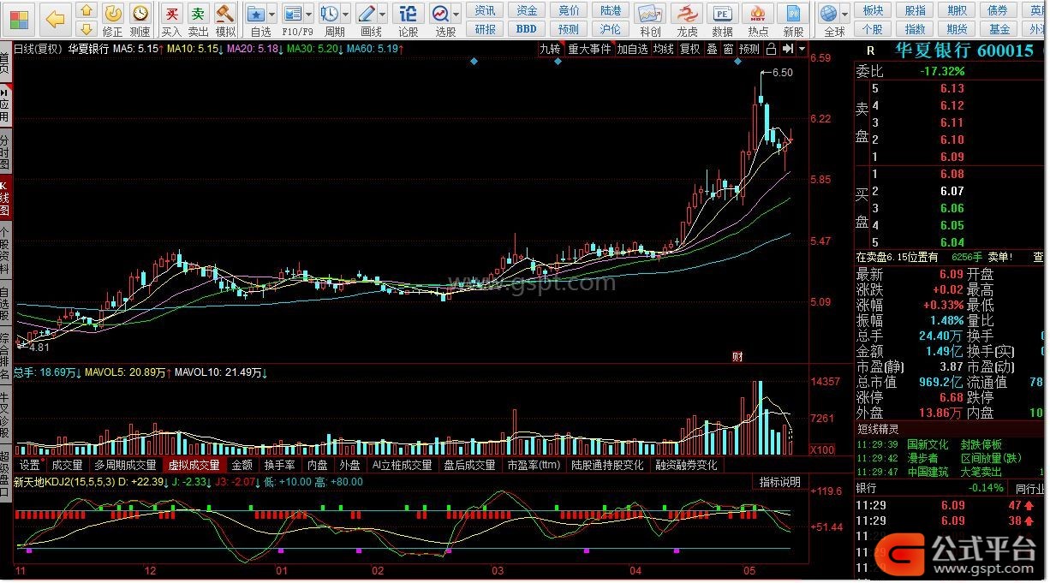Open the 数据 PE data icon

pyautogui.click(x=723, y=20)
